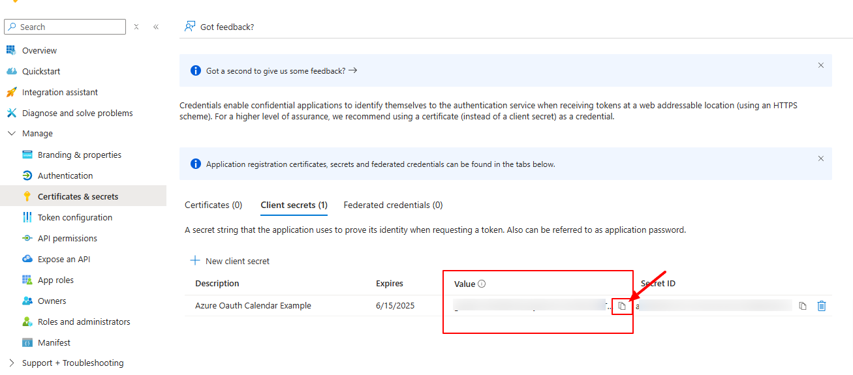Image resolution: width=853 pixels, height=375 pixels.
Task: Select the Client secrets (1) tab
Action: pyautogui.click(x=294, y=205)
